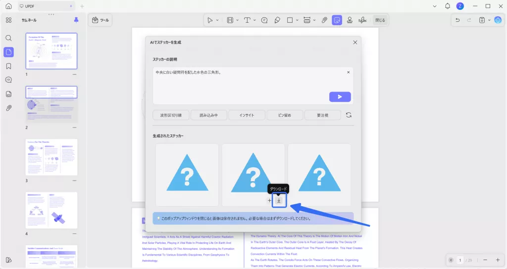Open more options for page 1 thumbnail
This screenshot has width=507, height=269.
point(75,74)
